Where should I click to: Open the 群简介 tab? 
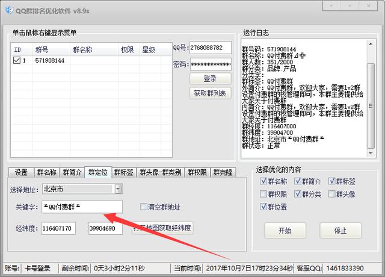click(72, 172)
